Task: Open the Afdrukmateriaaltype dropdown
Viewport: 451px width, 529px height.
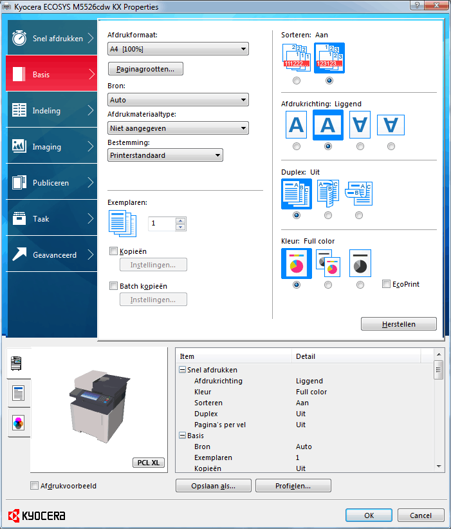Action: click(x=178, y=128)
